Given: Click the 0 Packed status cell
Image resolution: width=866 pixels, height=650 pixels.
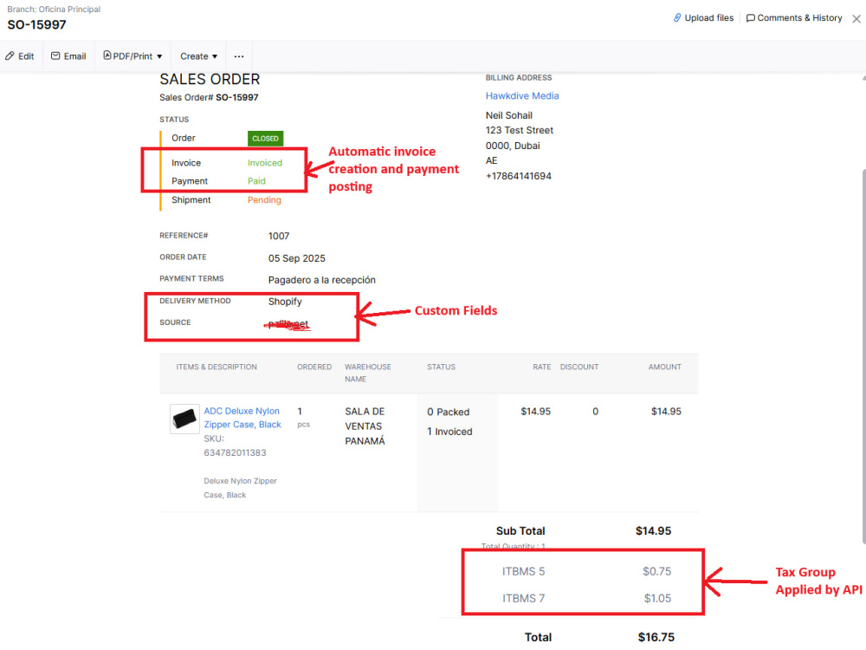Looking at the screenshot, I should (448, 412).
